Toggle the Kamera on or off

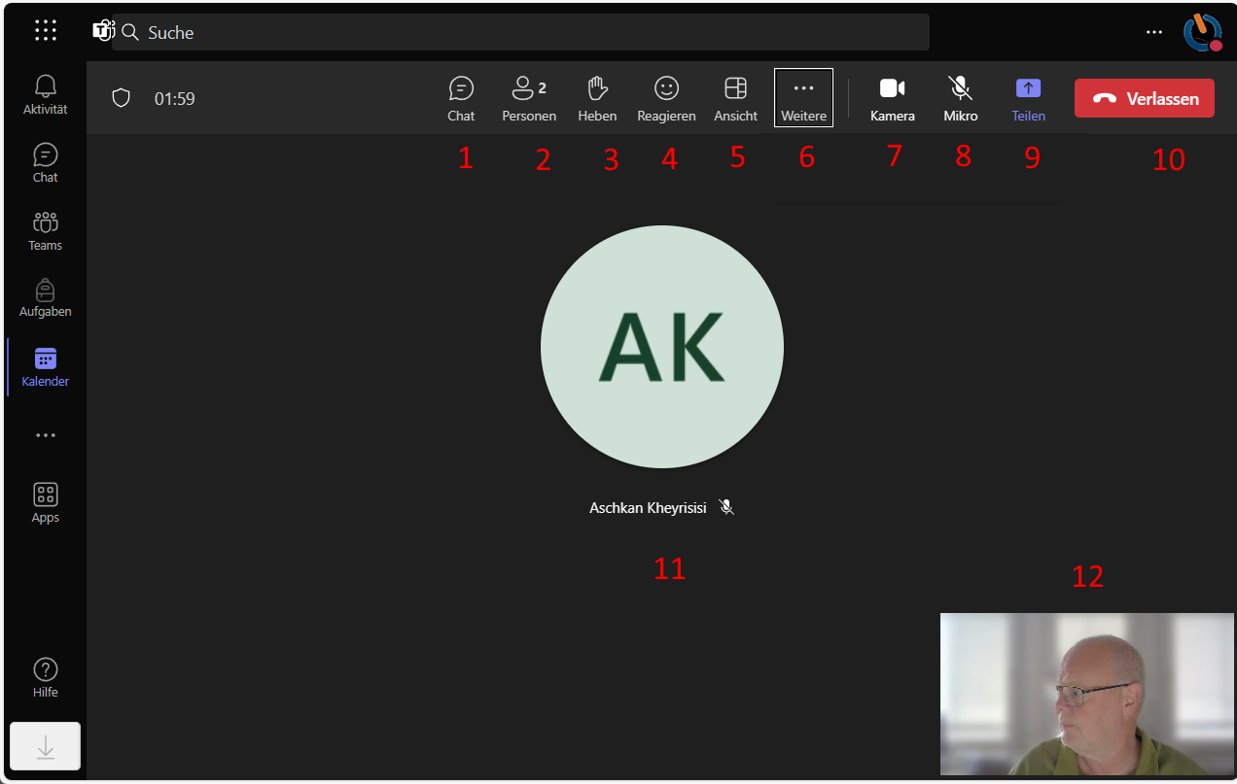892,98
